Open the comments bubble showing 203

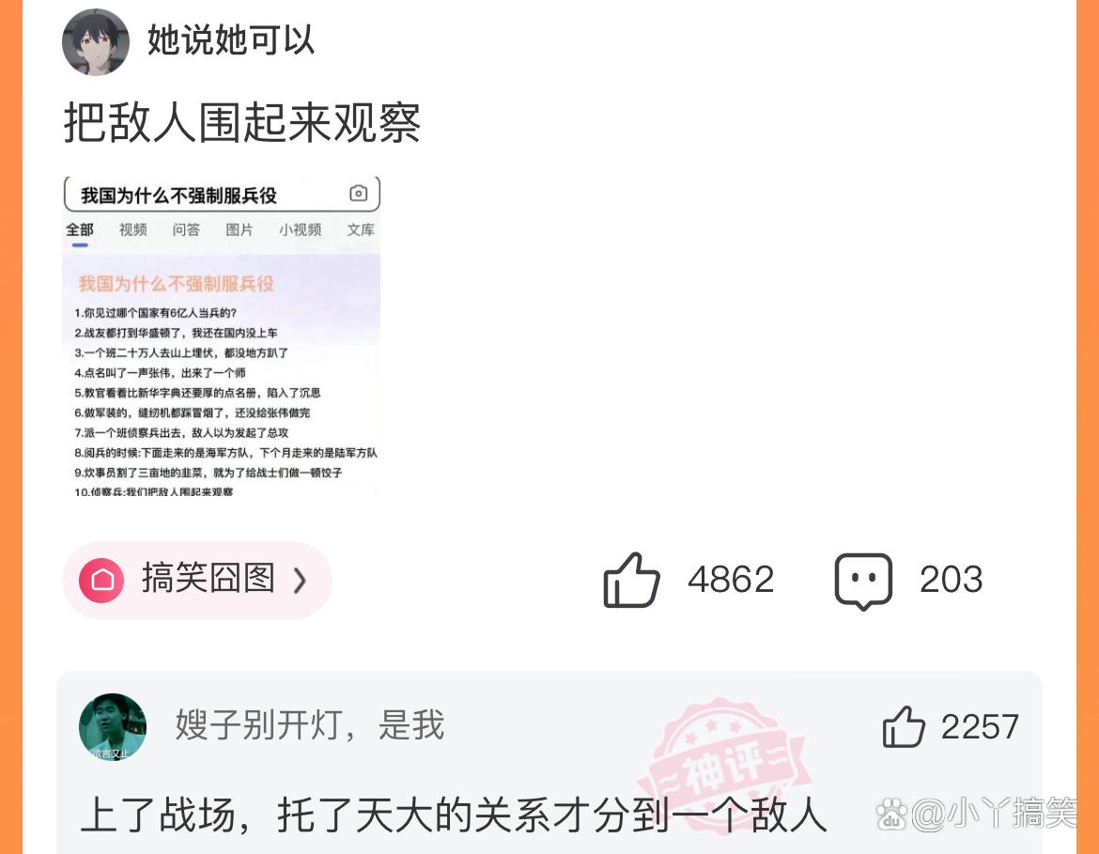[863, 581]
